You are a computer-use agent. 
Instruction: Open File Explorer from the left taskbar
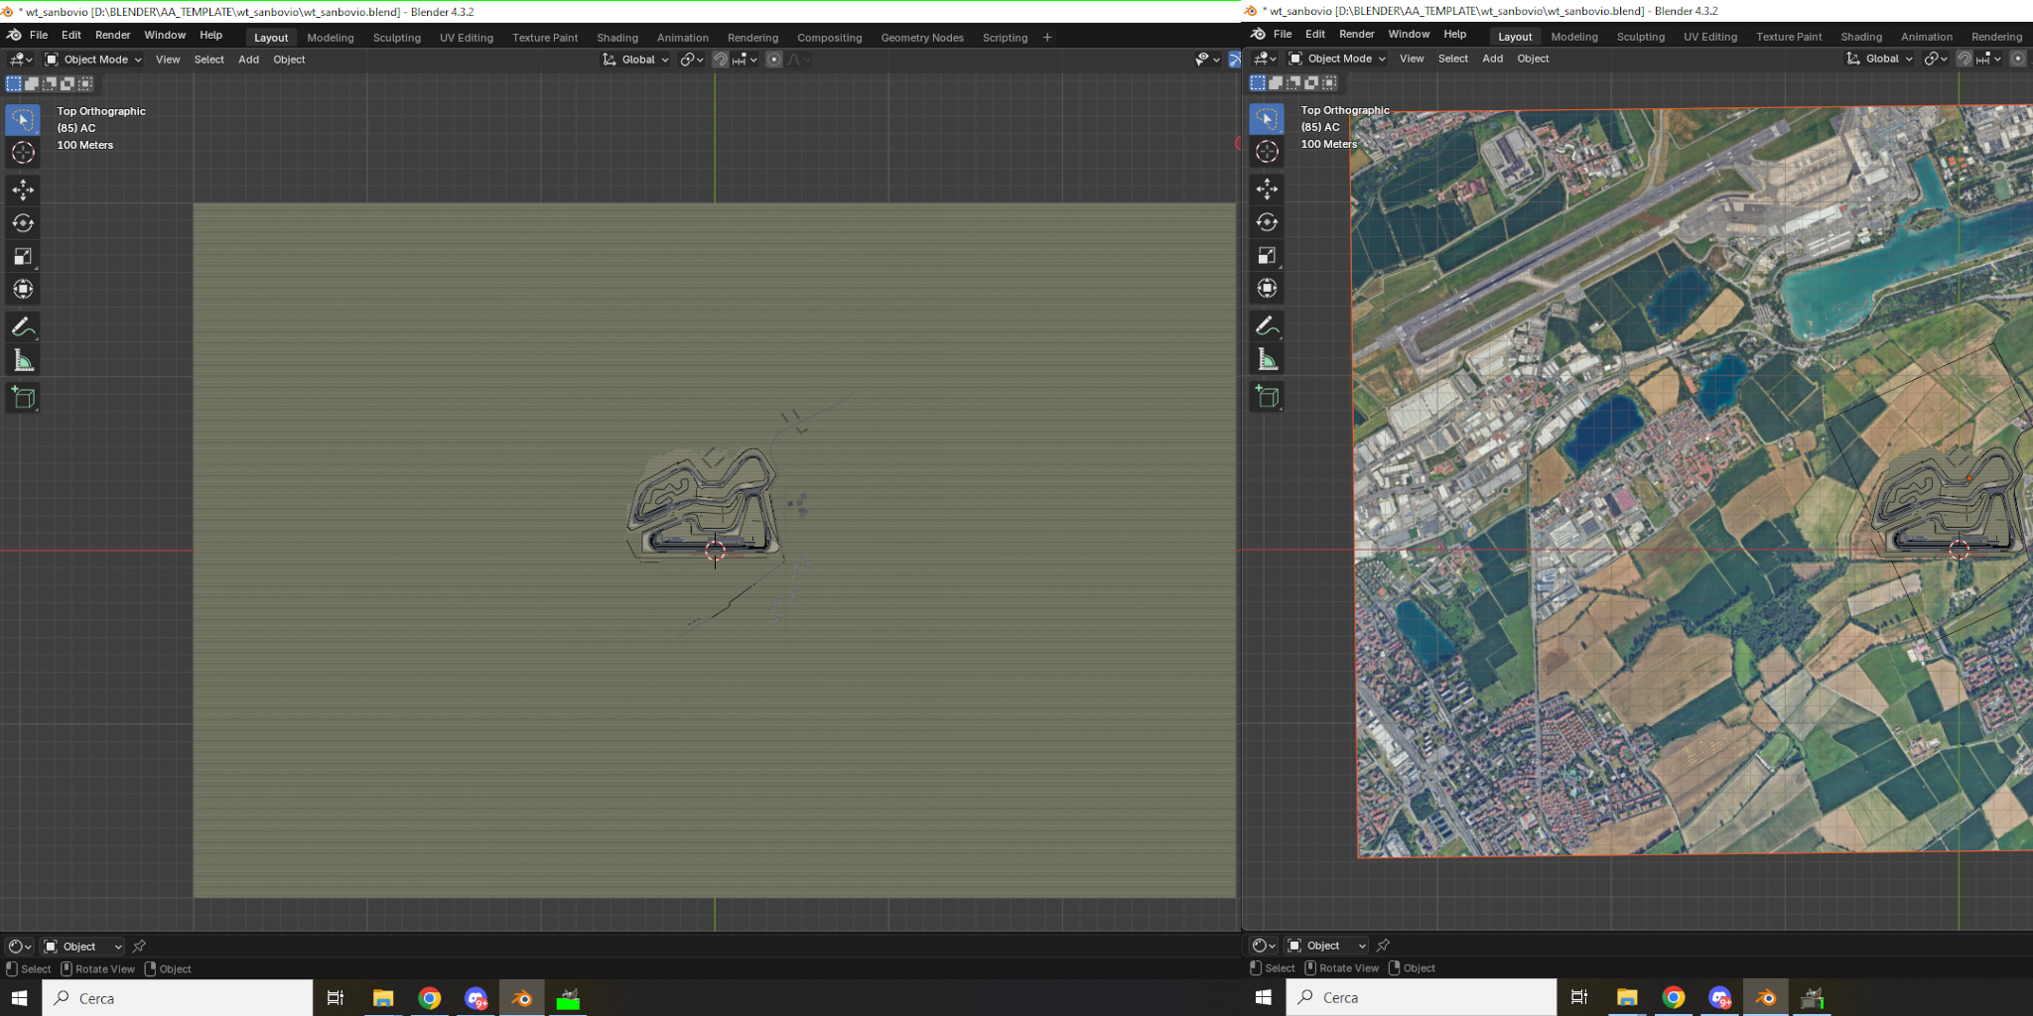383,998
